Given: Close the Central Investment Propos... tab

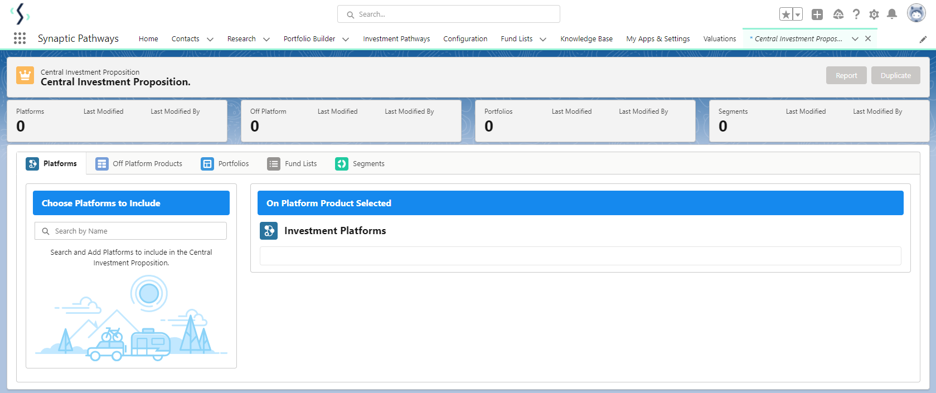Looking at the screenshot, I should (x=868, y=38).
